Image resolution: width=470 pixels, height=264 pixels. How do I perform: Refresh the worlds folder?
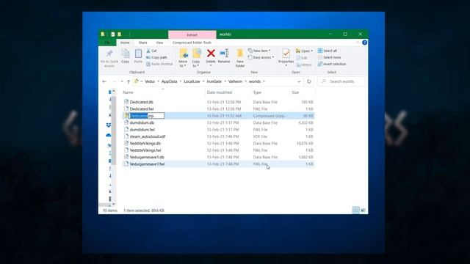(x=308, y=81)
